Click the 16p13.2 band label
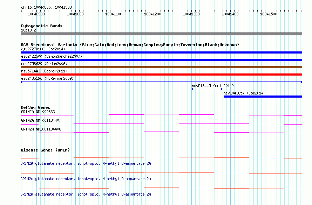312x205 pixels. (28, 30)
